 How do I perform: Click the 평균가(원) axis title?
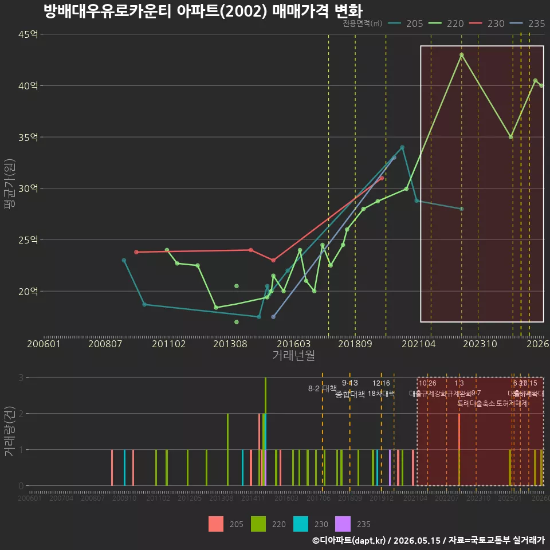pyautogui.click(x=10, y=184)
